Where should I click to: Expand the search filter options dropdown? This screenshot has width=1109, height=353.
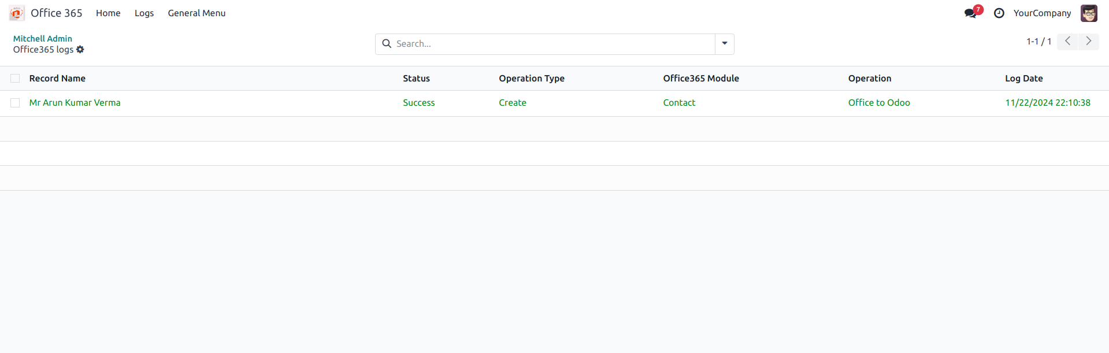tap(724, 44)
